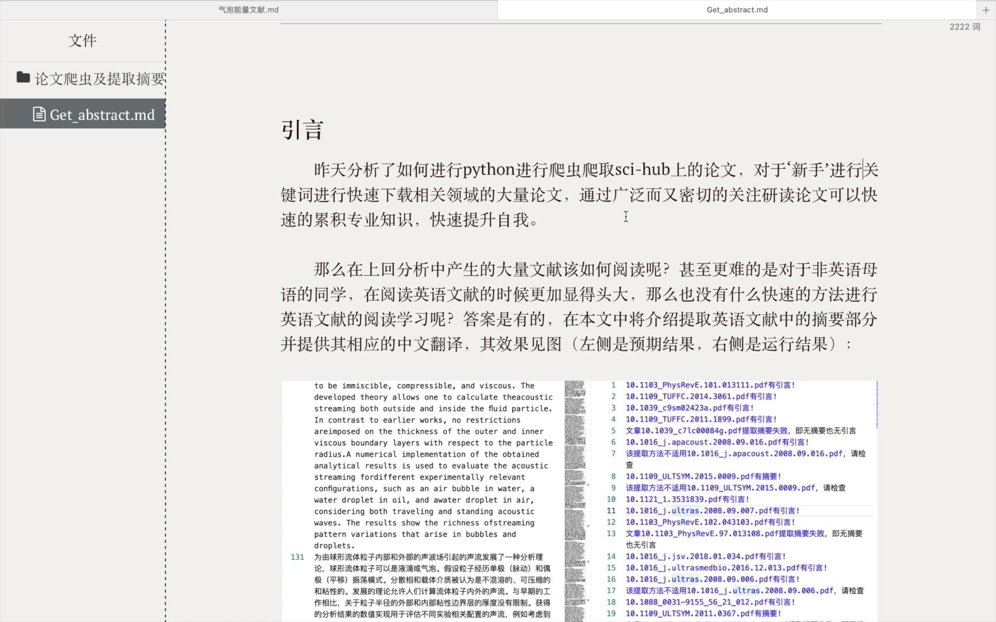Click paragraph starting with 那么在上回分析中
The image size is (996, 622).
point(579,306)
